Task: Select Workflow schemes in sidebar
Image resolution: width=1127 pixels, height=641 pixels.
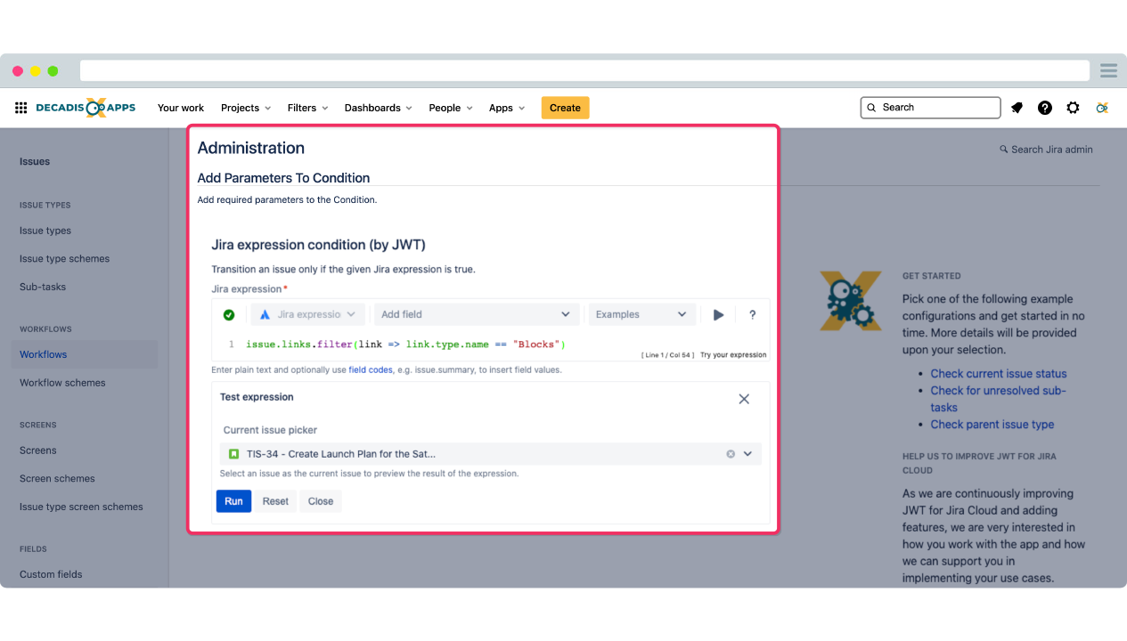Action: coord(62,383)
